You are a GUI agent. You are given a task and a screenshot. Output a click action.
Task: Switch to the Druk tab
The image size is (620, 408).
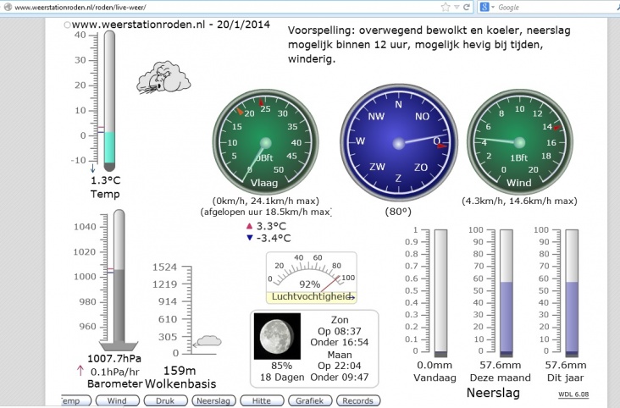[x=164, y=400]
